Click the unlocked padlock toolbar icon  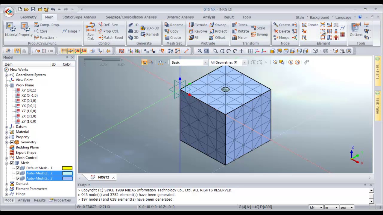point(17,51)
